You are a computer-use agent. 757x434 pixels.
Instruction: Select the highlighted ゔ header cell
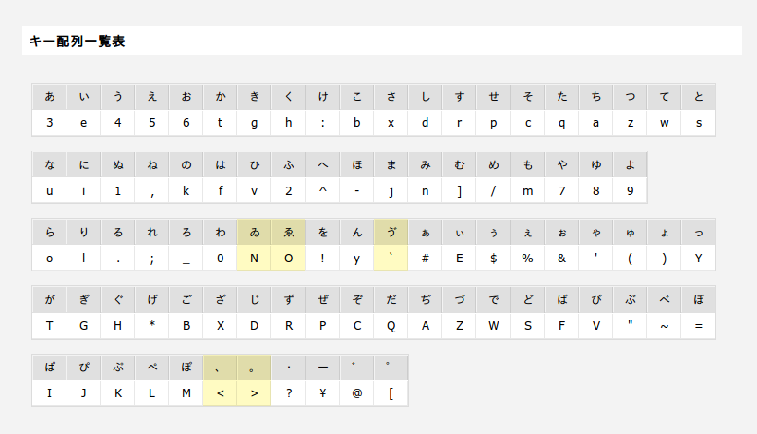391,232
